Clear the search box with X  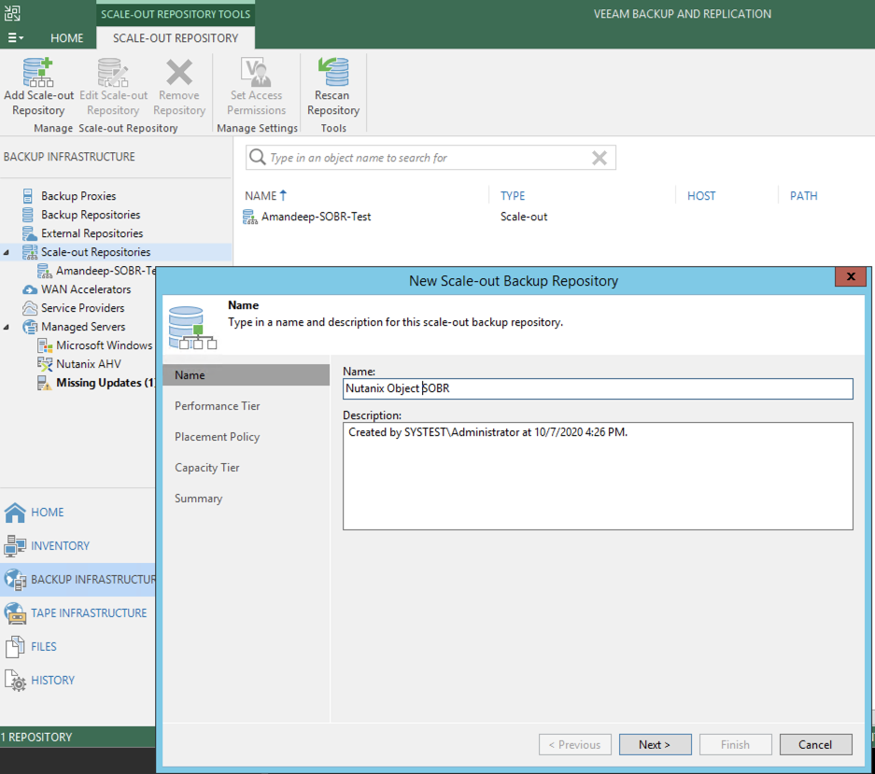600,158
